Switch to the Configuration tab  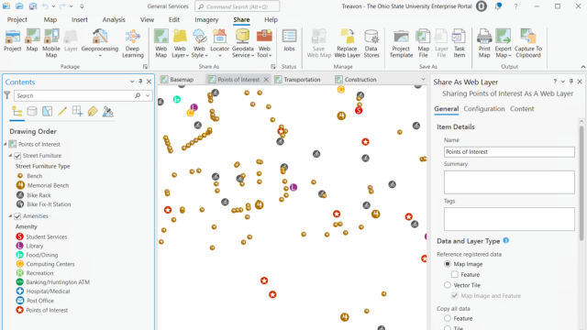484,109
